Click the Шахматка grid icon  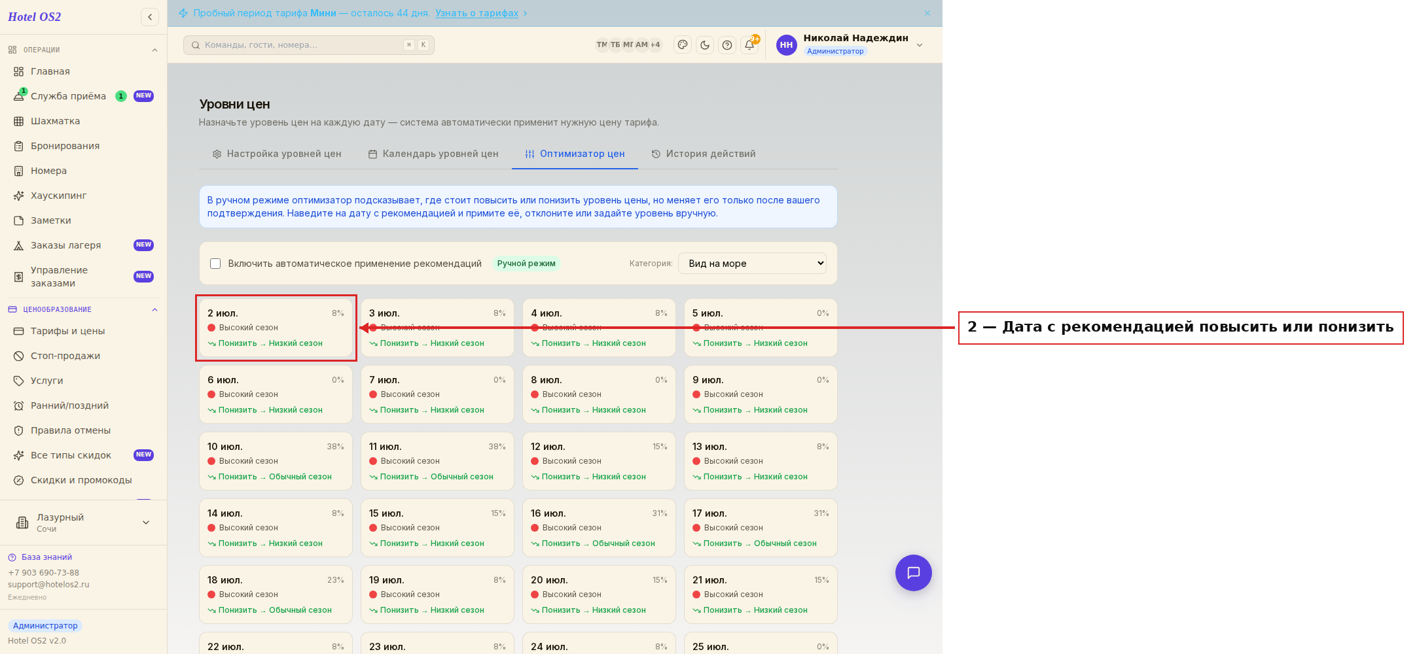point(19,121)
